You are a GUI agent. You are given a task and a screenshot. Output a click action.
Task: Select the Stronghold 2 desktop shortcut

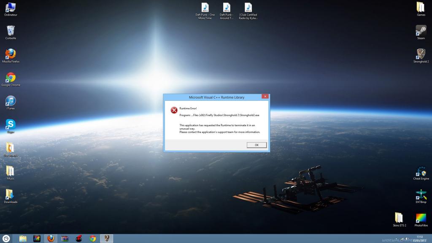[421, 56]
